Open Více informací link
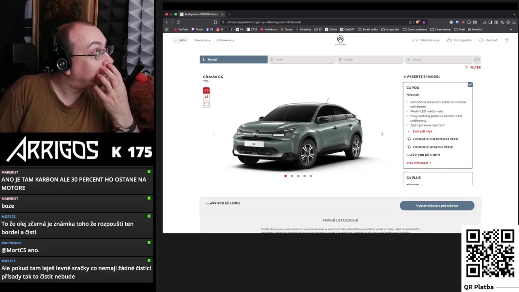Image resolution: width=519 pixels, height=292 pixels. (418, 163)
